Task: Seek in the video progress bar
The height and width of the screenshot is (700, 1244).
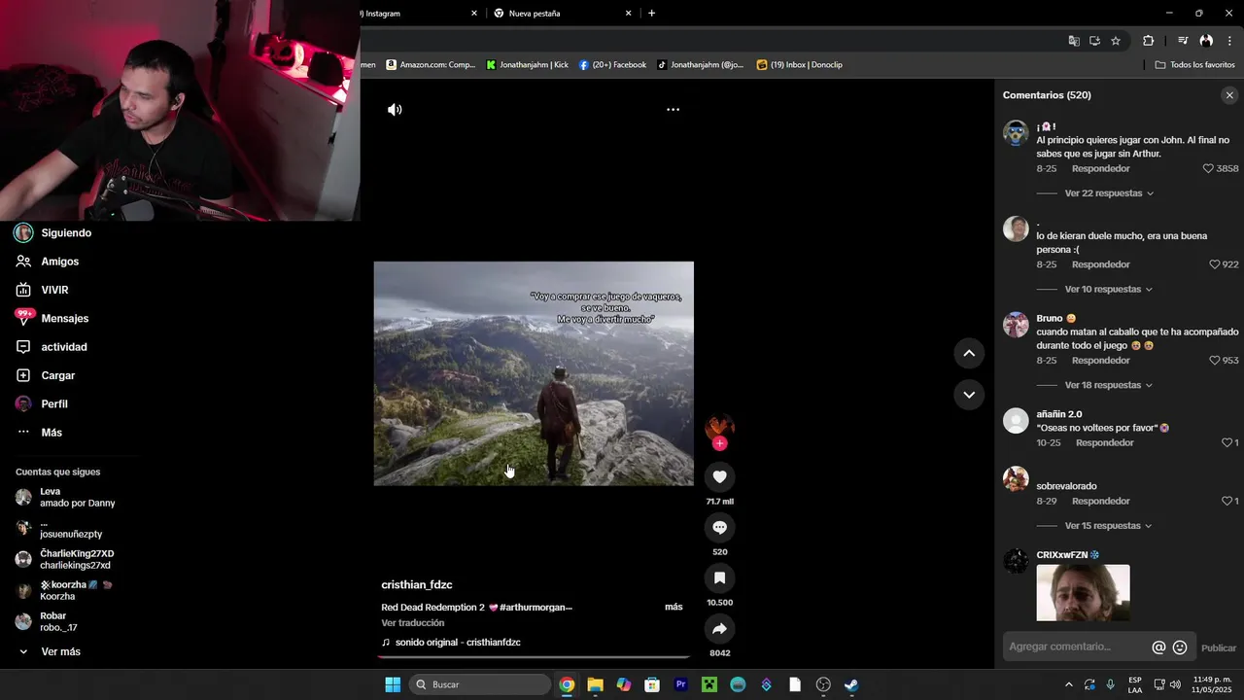Action: (x=534, y=658)
